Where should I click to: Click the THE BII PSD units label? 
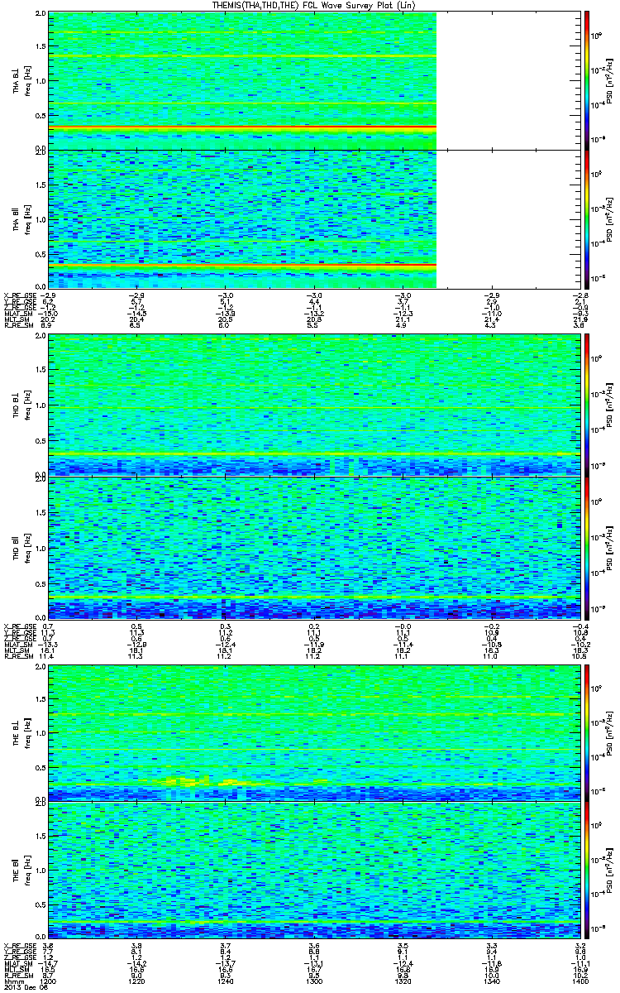pos(610,870)
